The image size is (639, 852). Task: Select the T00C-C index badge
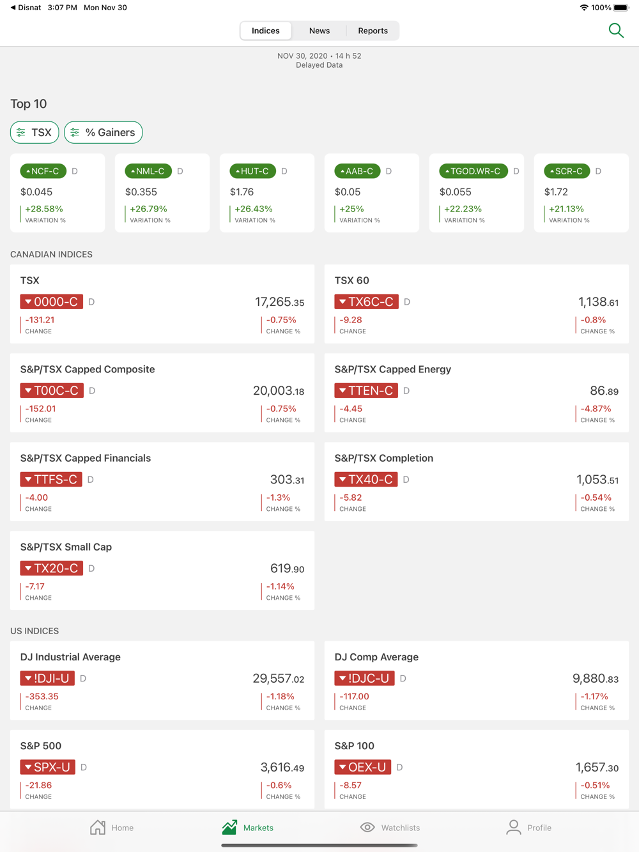(x=52, y=390)
